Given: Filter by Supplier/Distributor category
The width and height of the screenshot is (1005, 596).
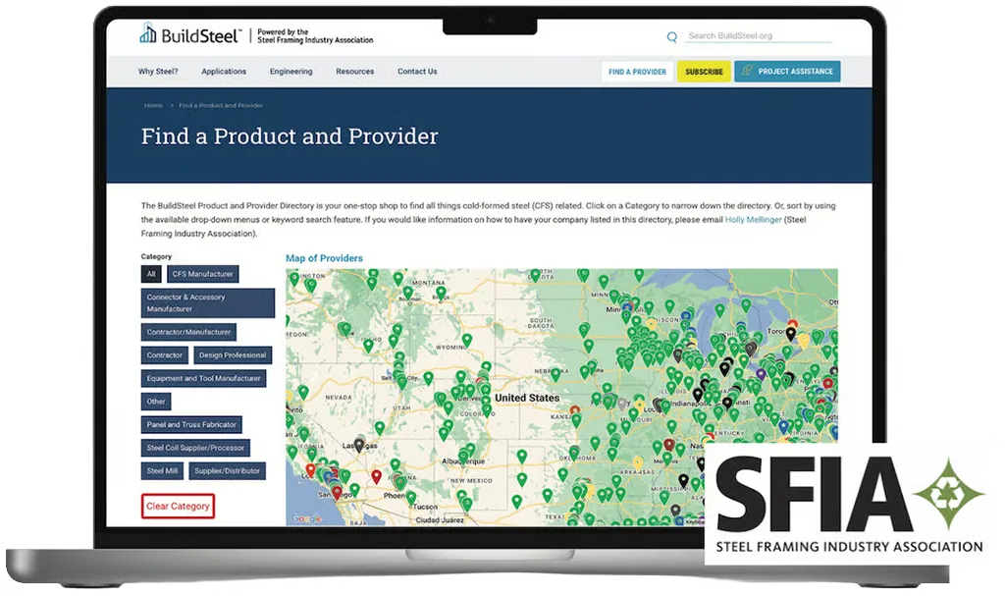Looking at the screenshot, I should click(x=227, y=470).
